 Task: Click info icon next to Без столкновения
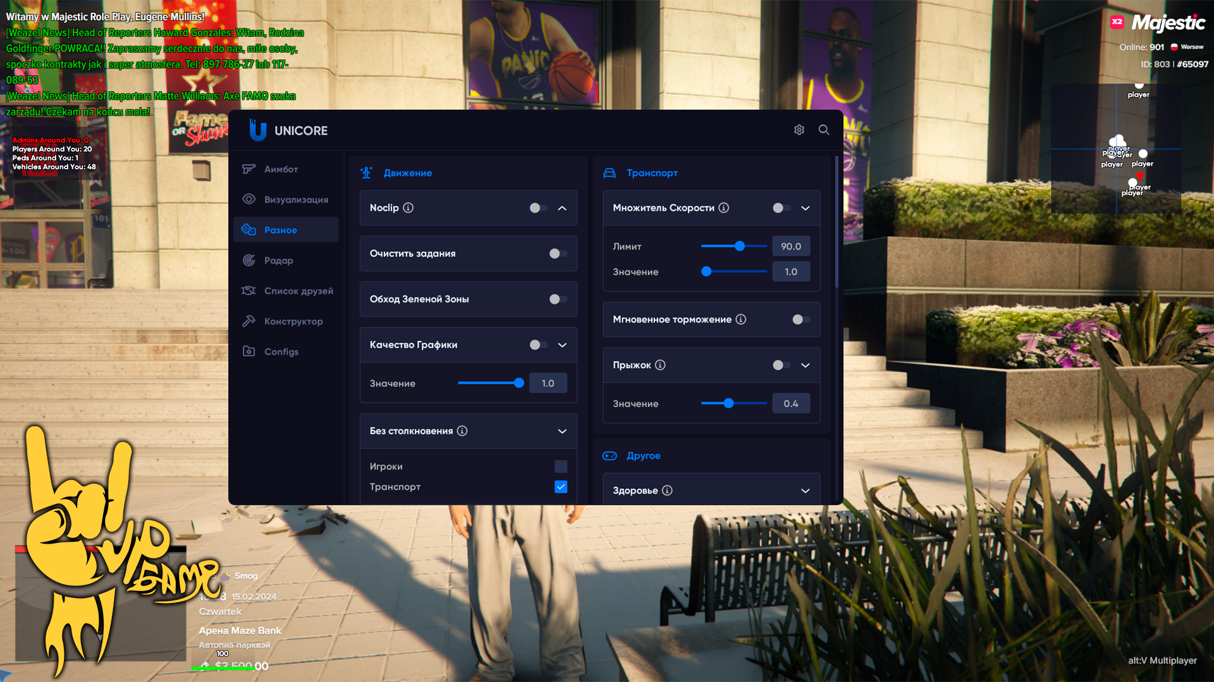462,431
